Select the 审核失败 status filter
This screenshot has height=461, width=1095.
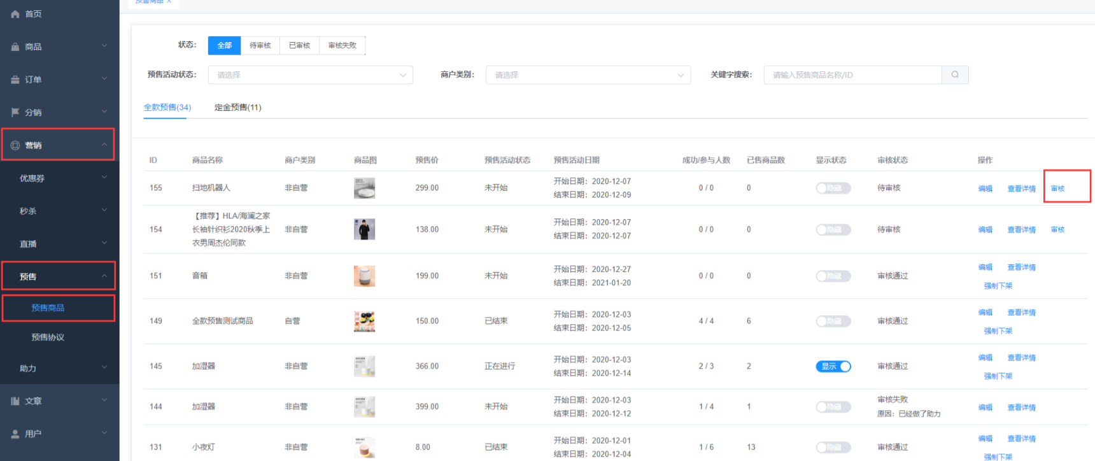(343, 45)
